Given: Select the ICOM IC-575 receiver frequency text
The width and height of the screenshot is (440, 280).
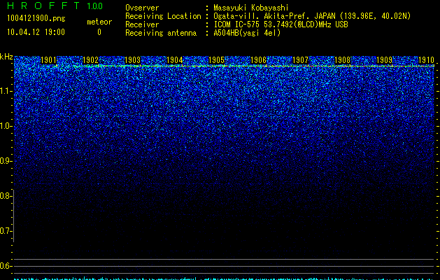Looking at the screenshot, I should tap(281, 24).
